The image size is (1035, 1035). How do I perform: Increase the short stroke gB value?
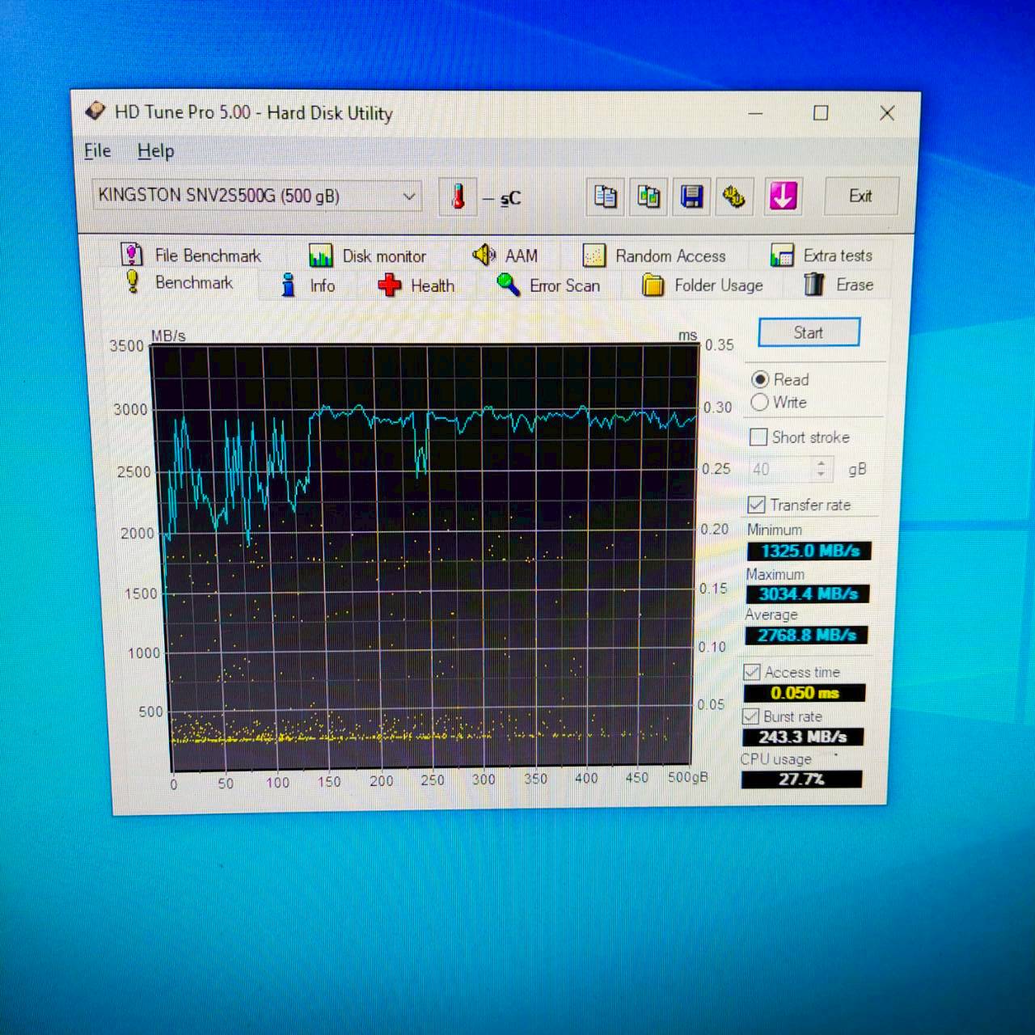pyautogui.click(x=822, y=463)
